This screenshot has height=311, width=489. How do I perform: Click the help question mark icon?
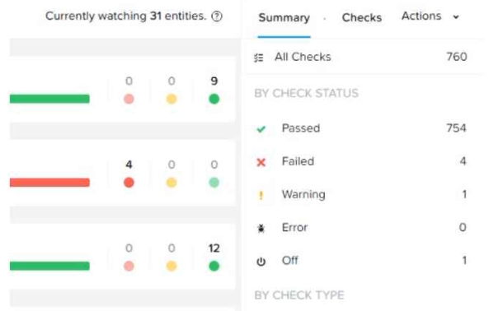point(217,16)
